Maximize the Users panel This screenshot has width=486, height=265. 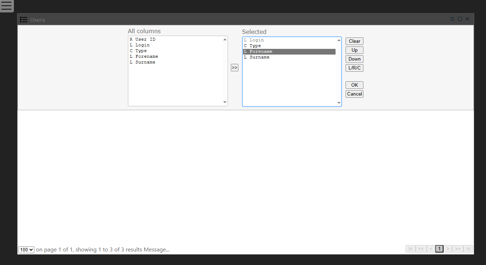(460, 19)
